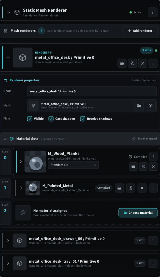160x277 pixels.
Task: Uncheck the Visible flag
Action: tap(30, 119)
